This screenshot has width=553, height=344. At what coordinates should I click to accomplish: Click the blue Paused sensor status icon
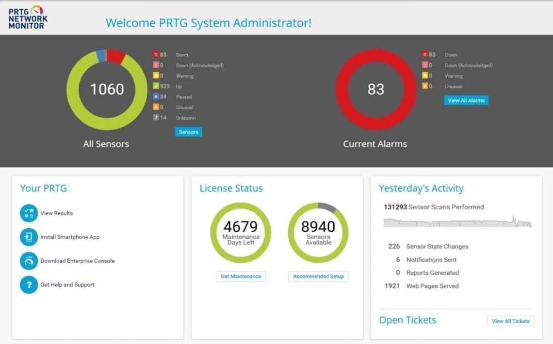[x=156, y=96]
